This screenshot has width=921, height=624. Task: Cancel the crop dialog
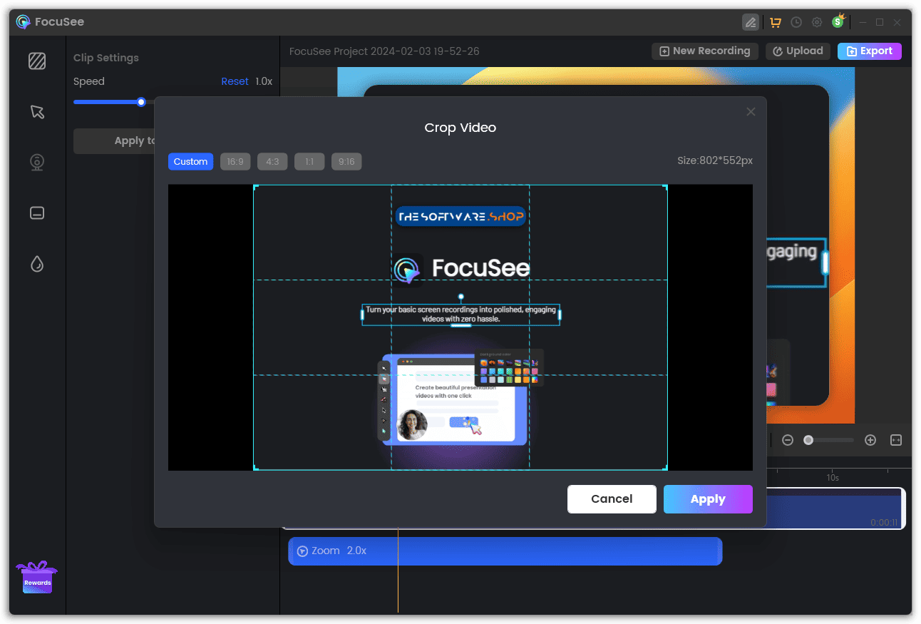612,499
